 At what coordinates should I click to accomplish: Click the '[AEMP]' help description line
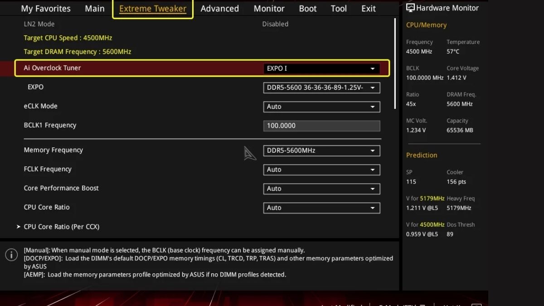coord(155,275)
